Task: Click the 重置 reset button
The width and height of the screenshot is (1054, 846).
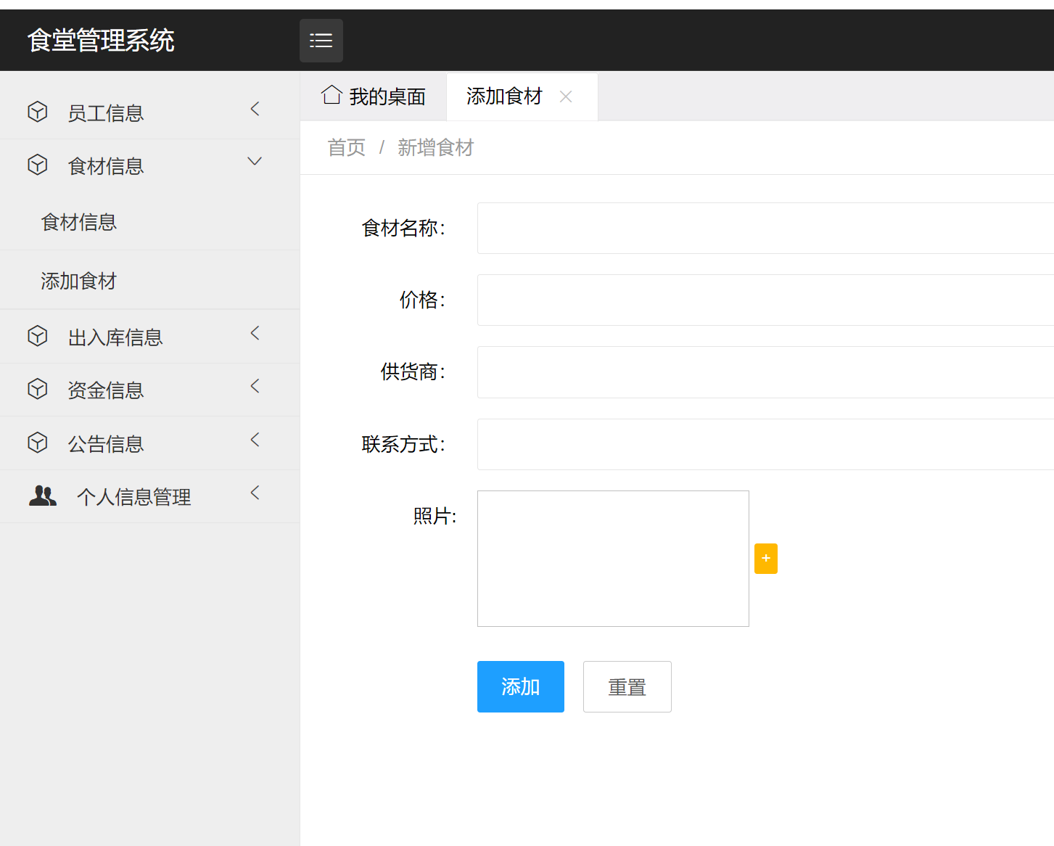Action: click(627, 686)
